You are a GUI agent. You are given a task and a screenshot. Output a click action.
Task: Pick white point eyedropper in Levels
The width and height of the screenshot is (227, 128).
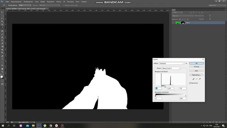[x=200, y=79]
